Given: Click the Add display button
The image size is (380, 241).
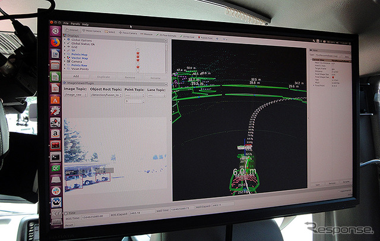Looking at the screenshot, I should (x=76, y=76).
